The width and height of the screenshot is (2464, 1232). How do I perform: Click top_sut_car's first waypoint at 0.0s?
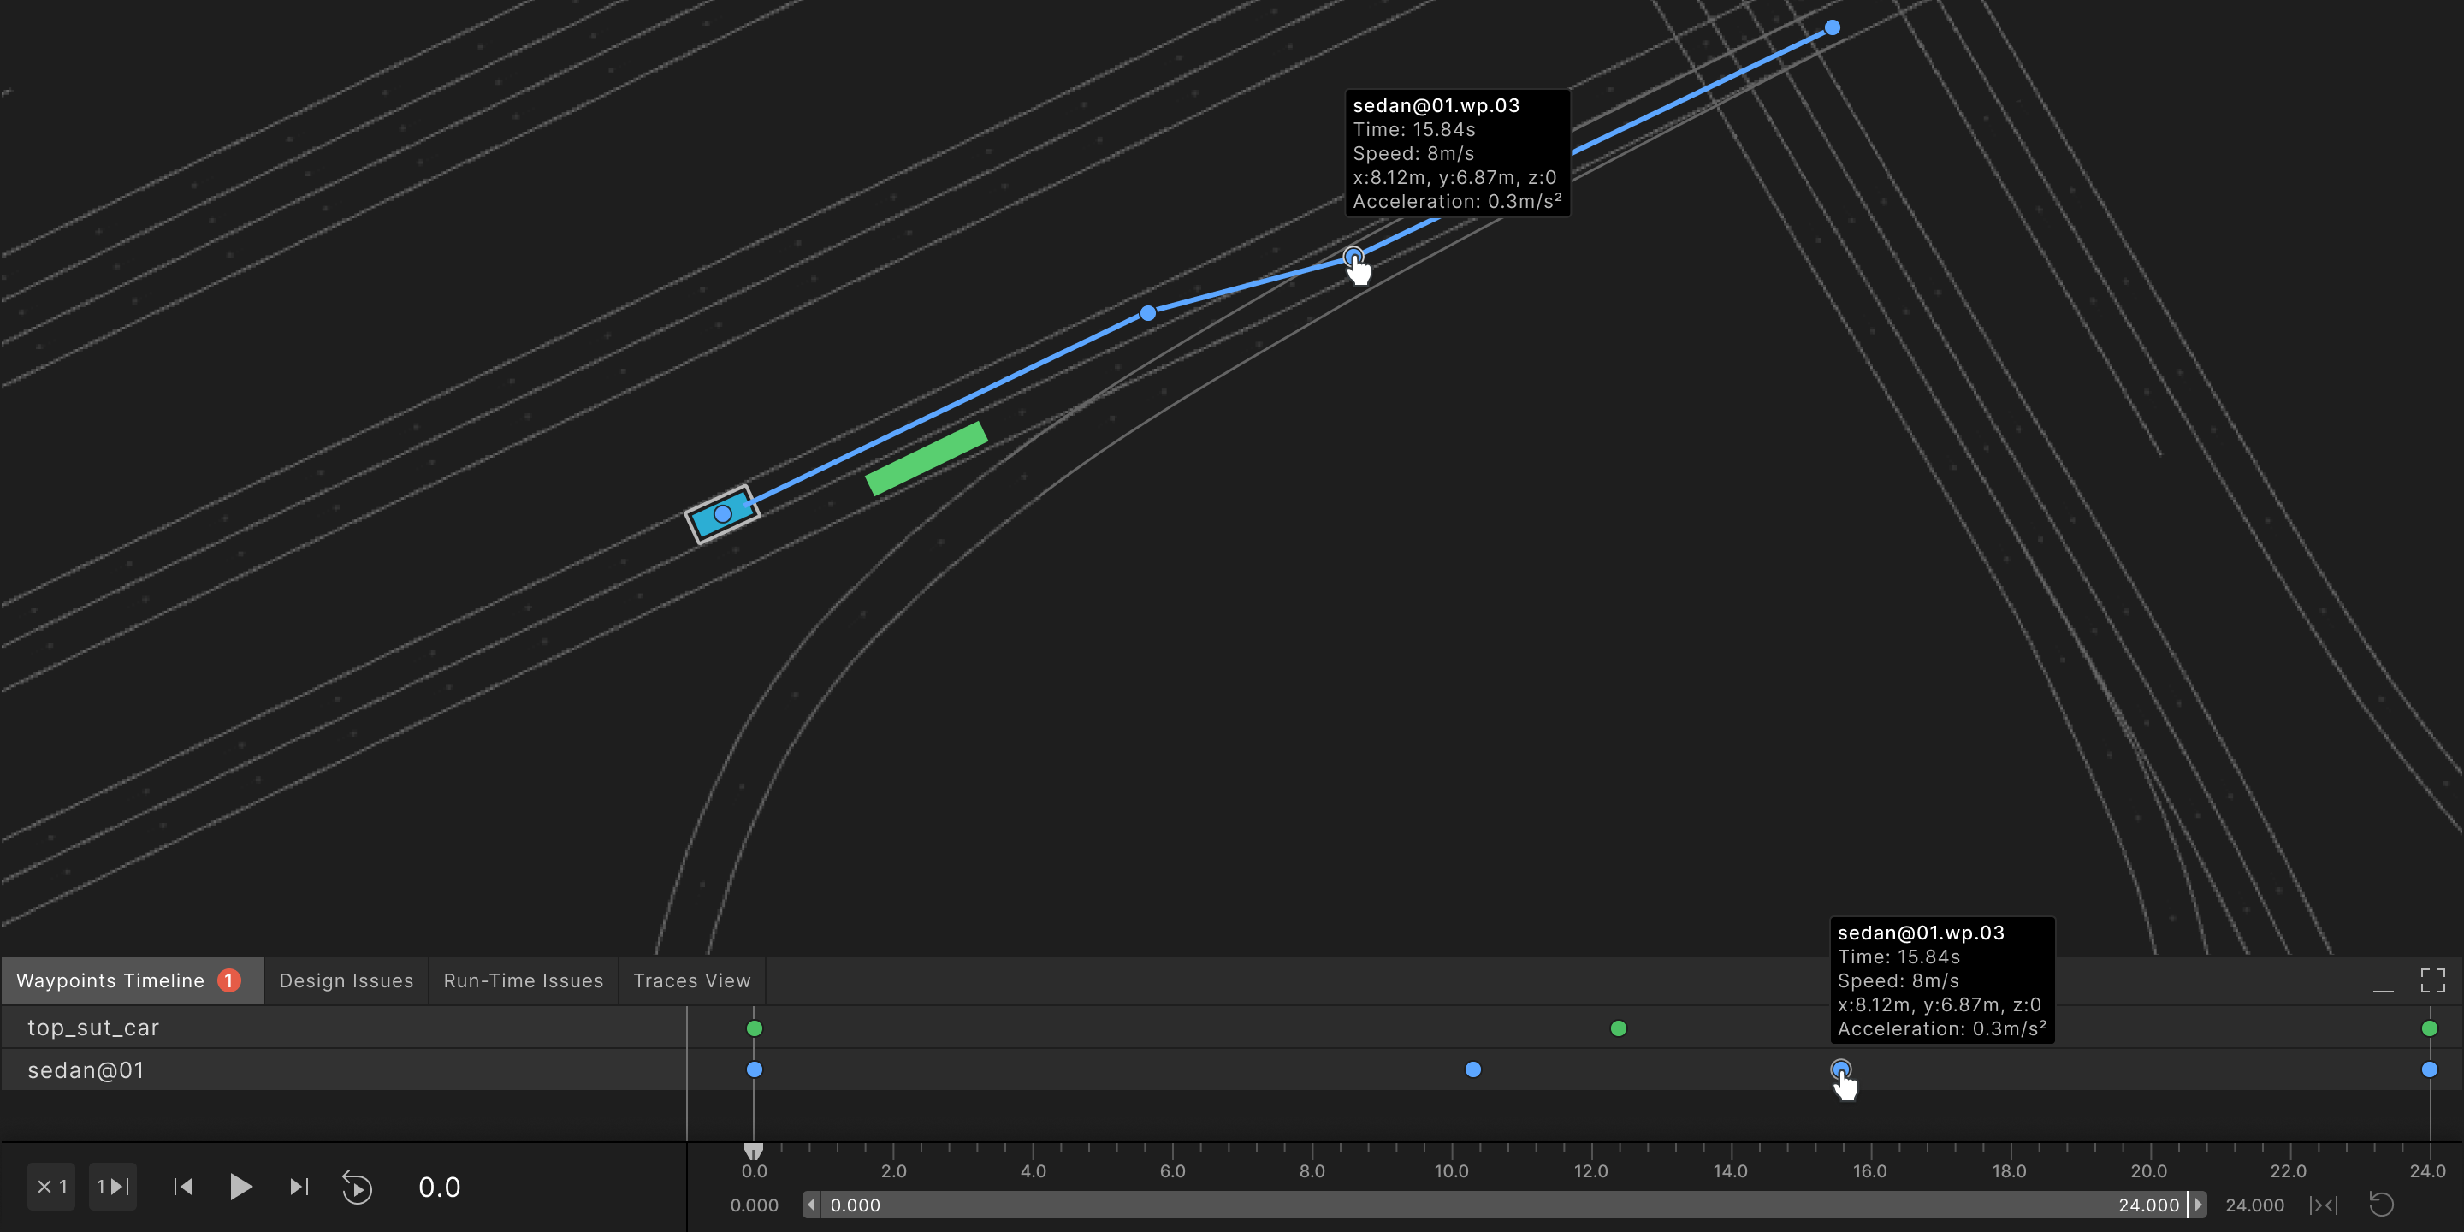[x=755, y=1028]
